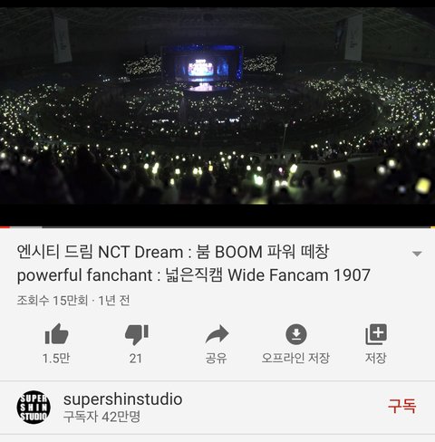435x442 pixels.
Task: Tap the add-to-playlist save icon
Action: (376, 334)
